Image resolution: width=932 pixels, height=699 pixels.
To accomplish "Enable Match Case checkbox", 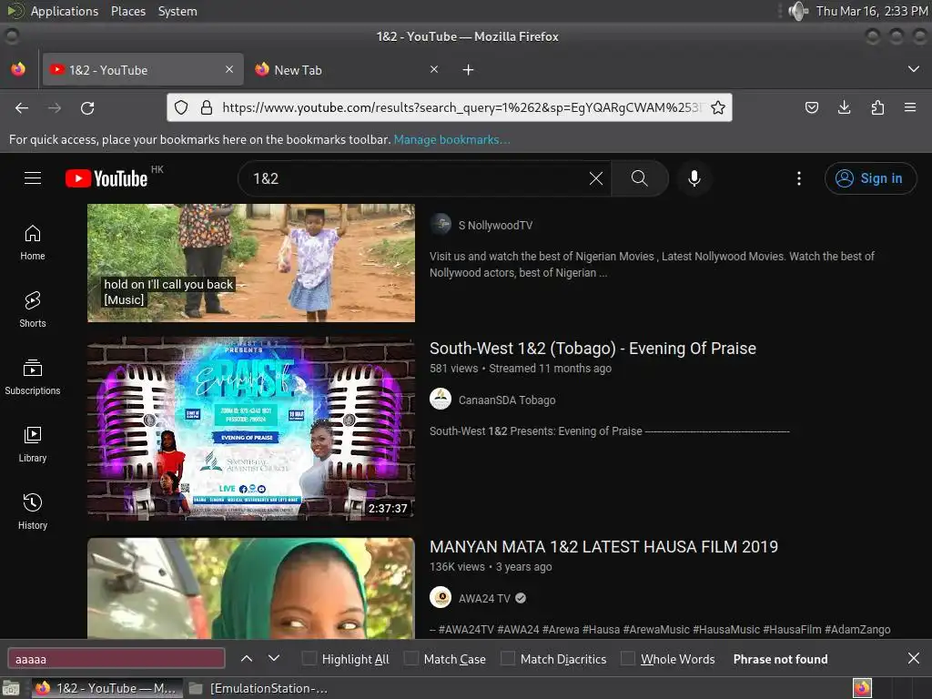I will coord(410,659).
